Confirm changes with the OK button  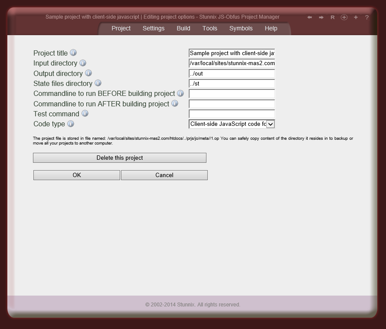coord(76,175)
